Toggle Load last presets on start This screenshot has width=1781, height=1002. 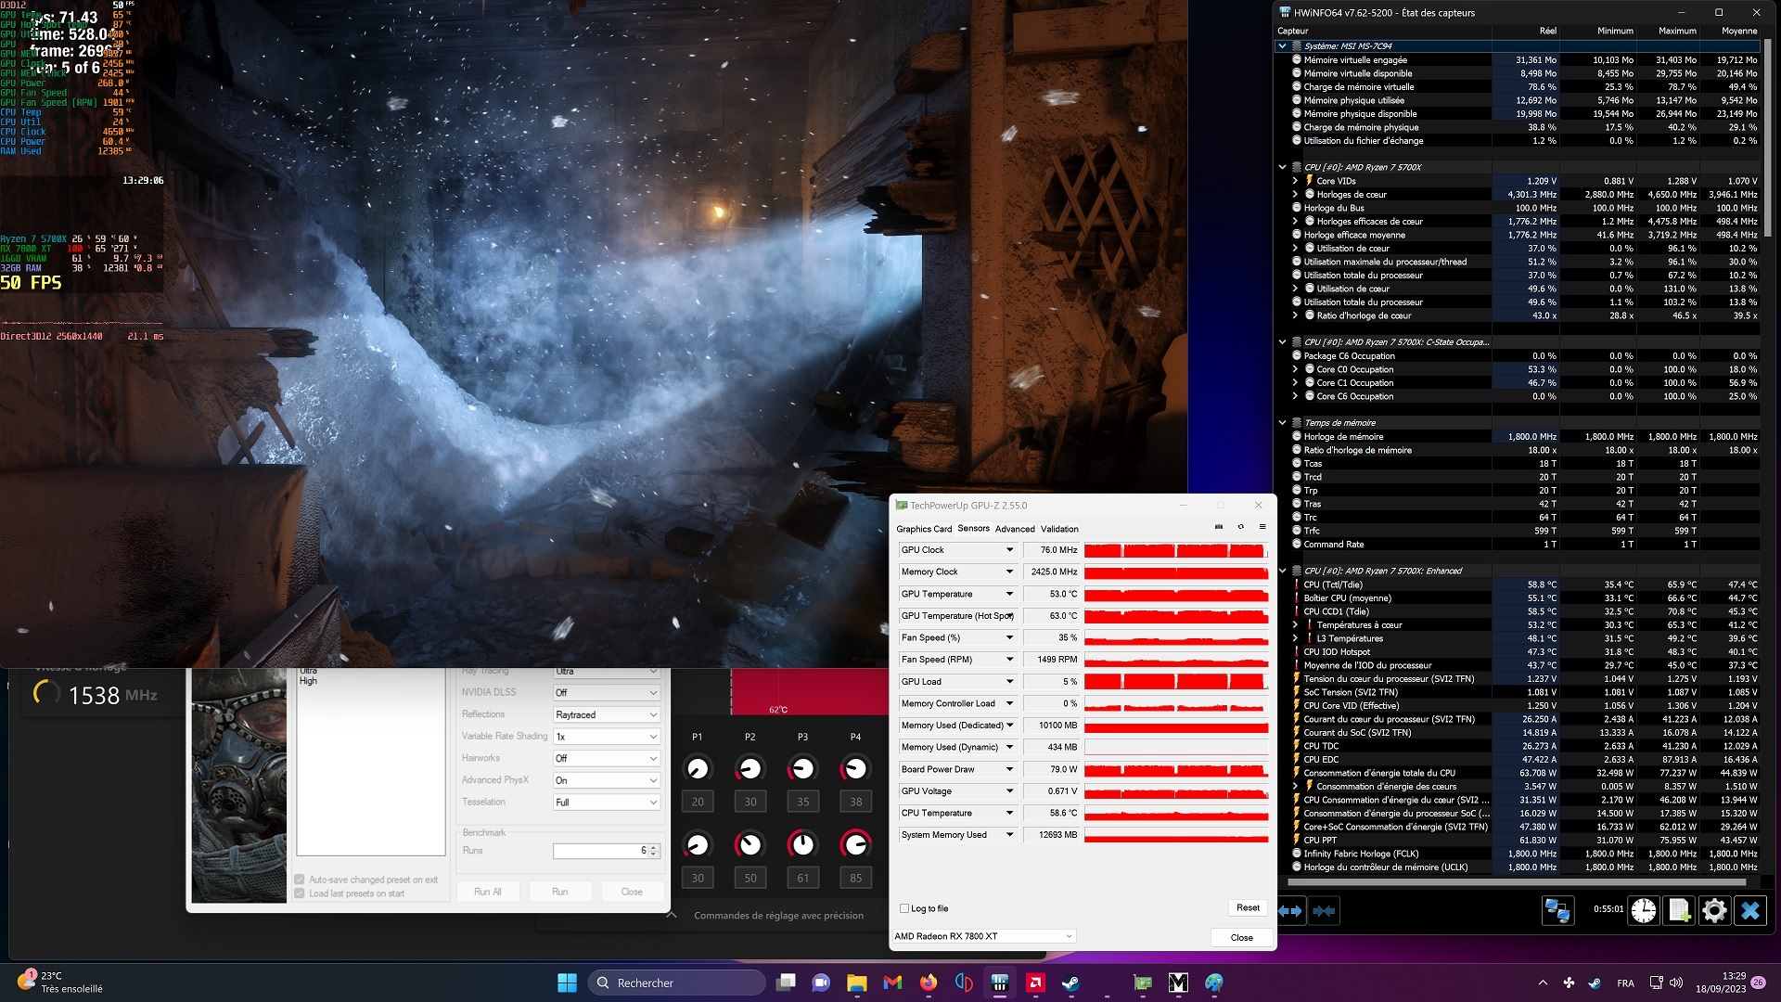tap(300, 893)
